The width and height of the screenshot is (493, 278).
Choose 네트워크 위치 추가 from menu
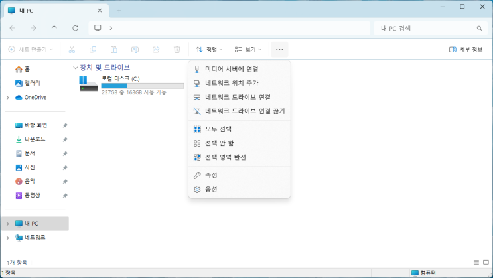click(x=240, y=83)
